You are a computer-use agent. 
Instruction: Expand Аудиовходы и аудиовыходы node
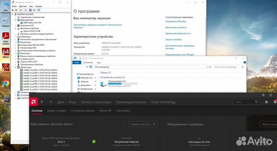click(x=15, y=17)
